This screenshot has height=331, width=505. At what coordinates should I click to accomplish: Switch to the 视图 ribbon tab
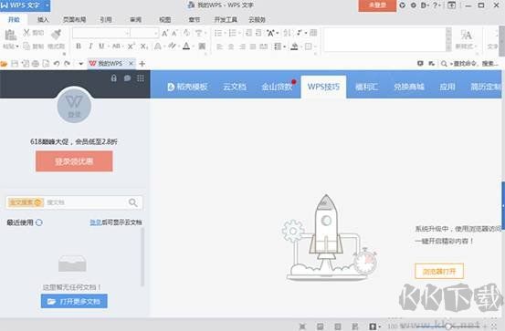(165, 20)
